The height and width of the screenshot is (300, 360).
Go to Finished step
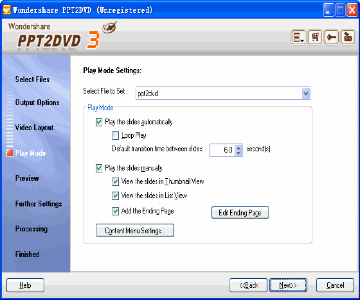[x=27, y=254]
